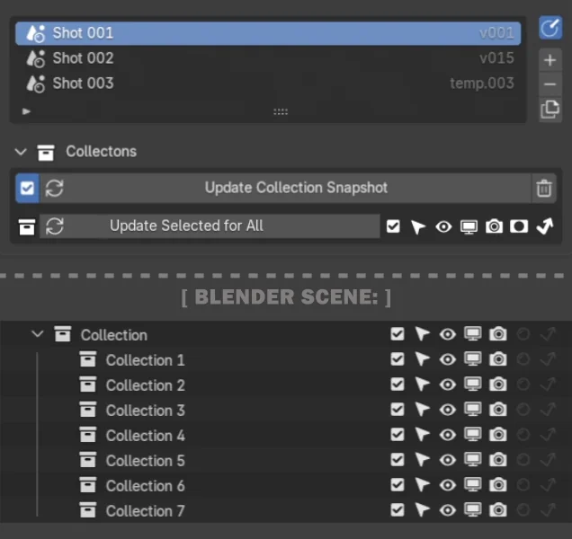Select Collection 6 in the outliner

(145, 486)
